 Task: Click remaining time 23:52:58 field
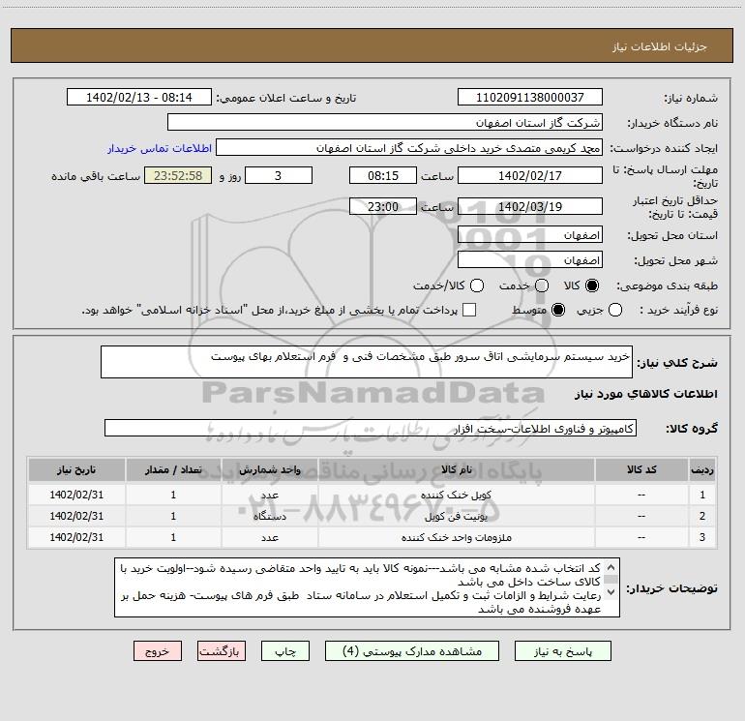(x=178, y=175)
